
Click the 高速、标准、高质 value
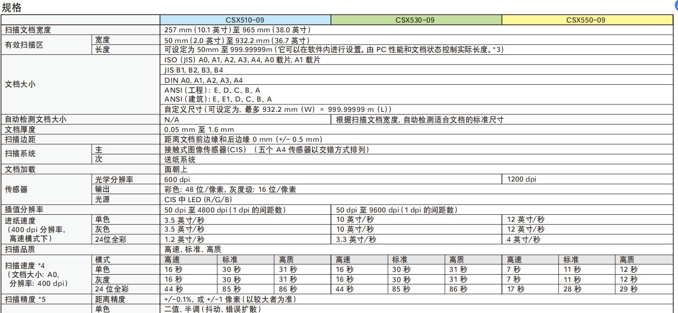(x=193, y=249)
